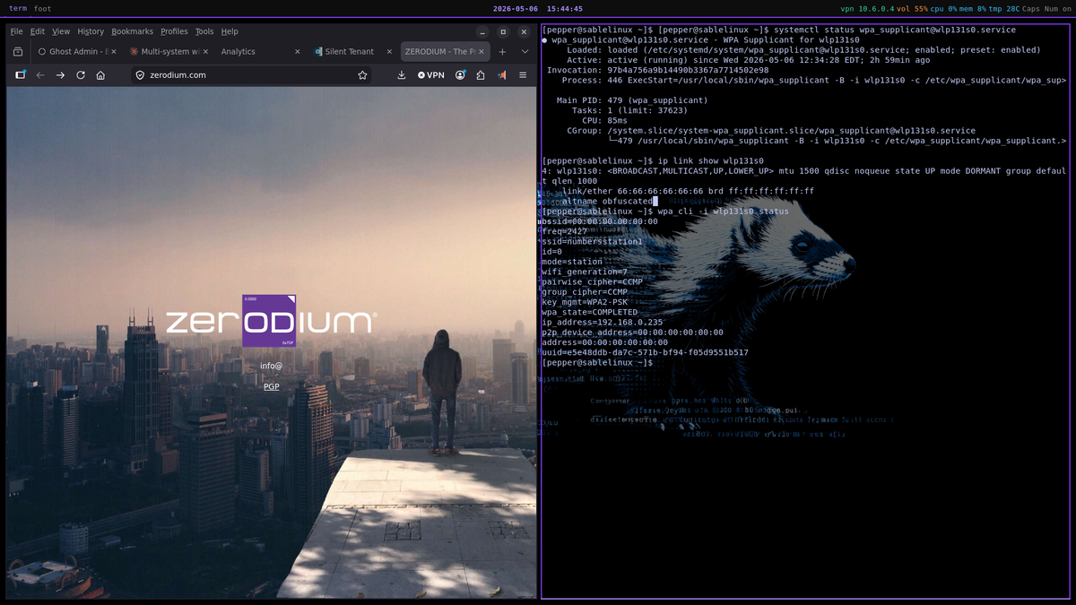This screenshot has height=605, width=1076.
Task: Open the Tools menu
Action: (x=204, y=31)
